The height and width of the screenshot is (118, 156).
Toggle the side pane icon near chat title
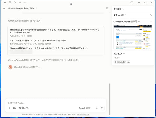107,8
